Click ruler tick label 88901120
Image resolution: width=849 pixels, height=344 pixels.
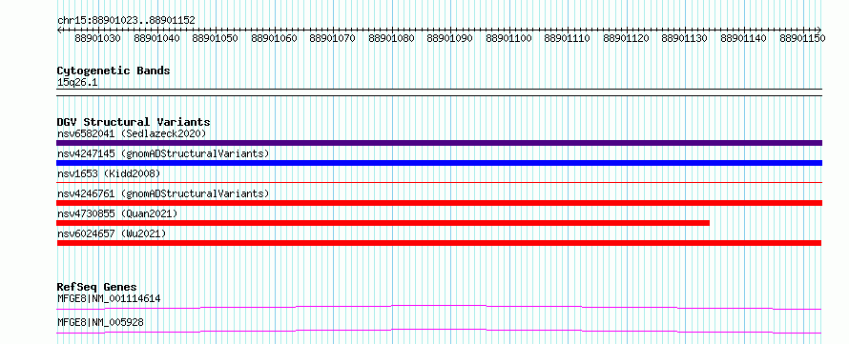(x=626, y=38)
